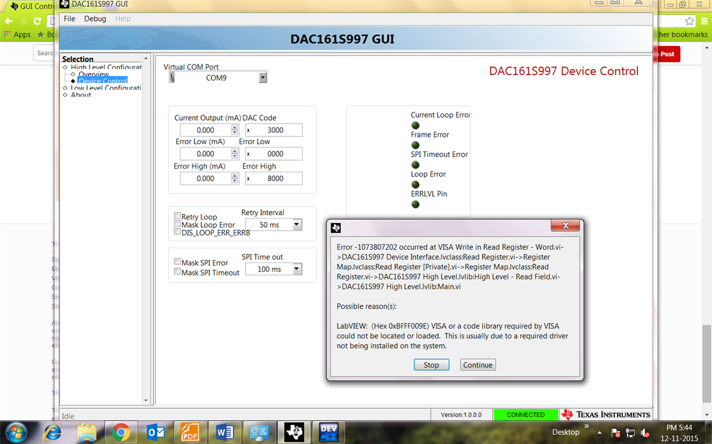
Task: Open Outlook from the taskbar
Action: 155,432
